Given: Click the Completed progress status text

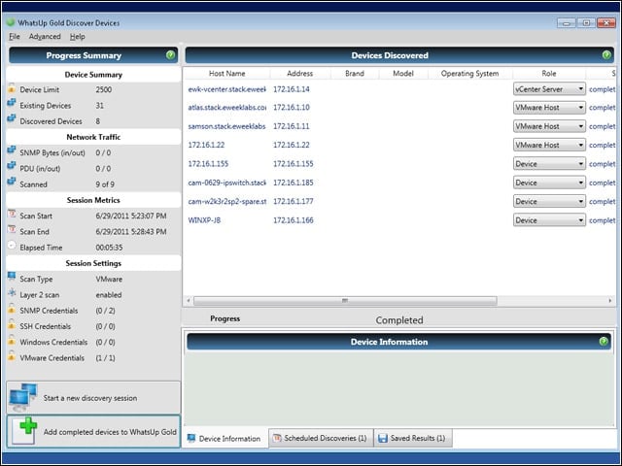Looking at the screenshot, I should pos(399,320).
